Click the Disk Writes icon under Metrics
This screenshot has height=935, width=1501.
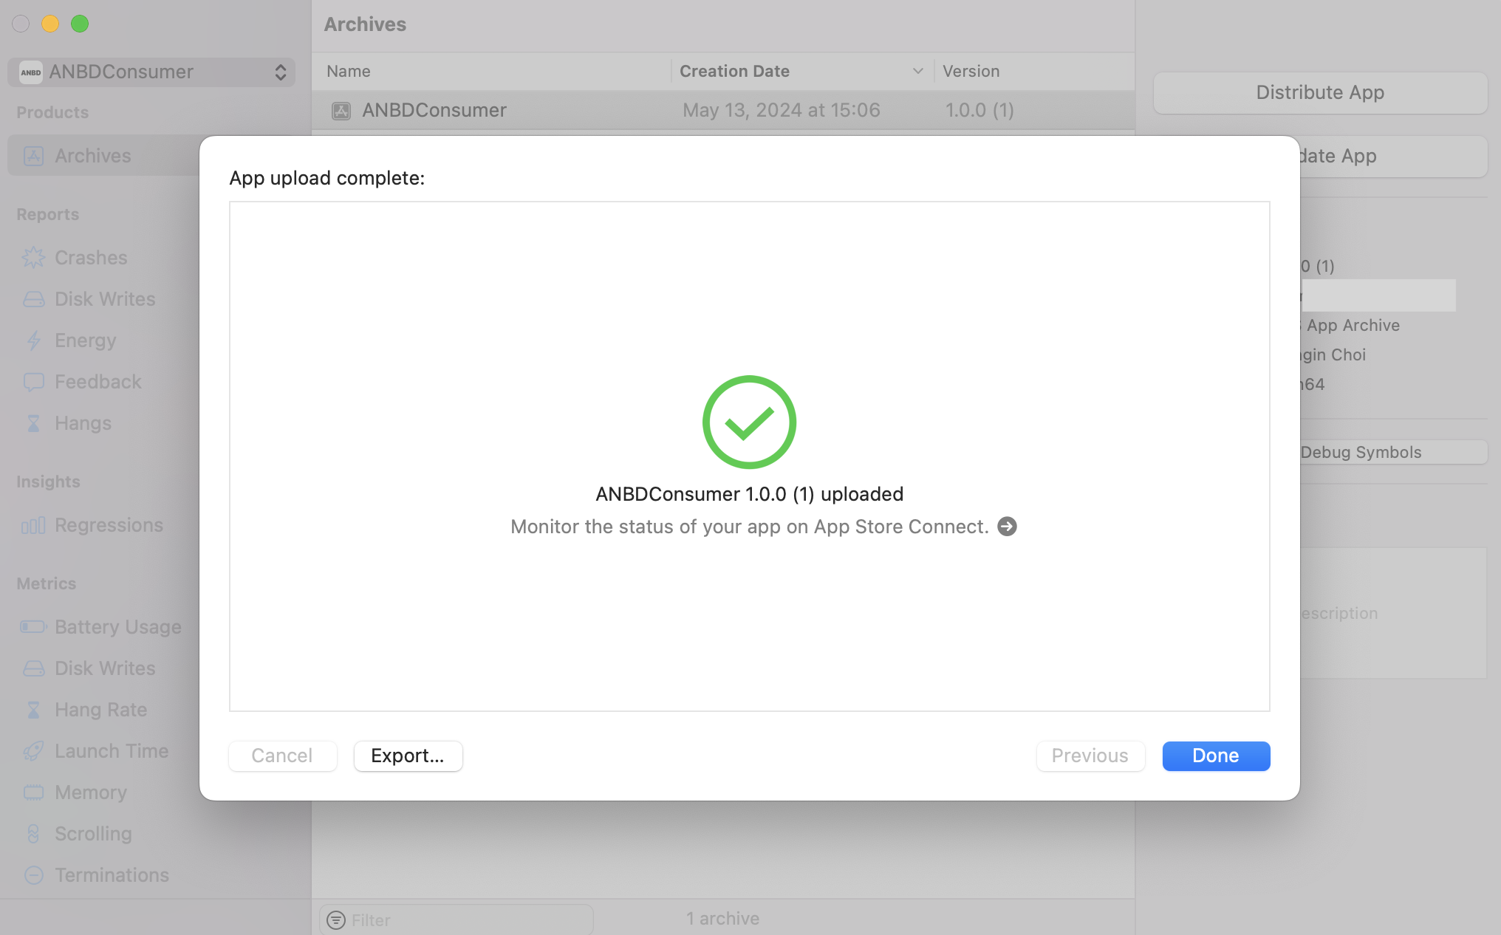34,668
